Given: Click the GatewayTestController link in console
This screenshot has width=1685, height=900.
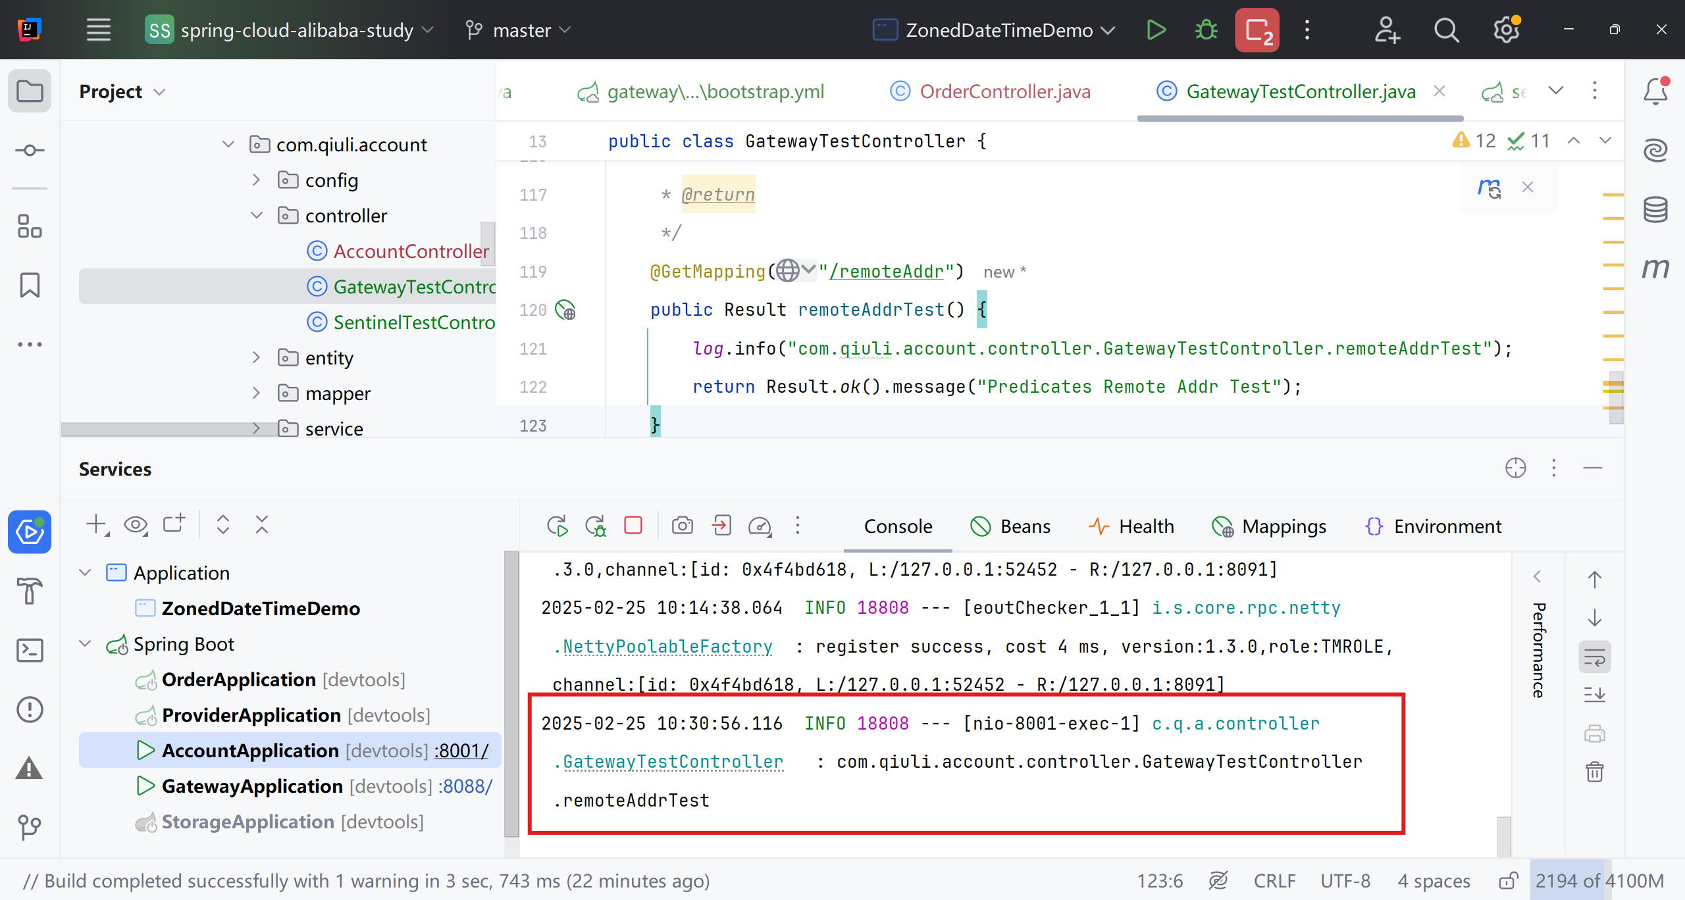Looking at the screenshot, I should point(673,762).
